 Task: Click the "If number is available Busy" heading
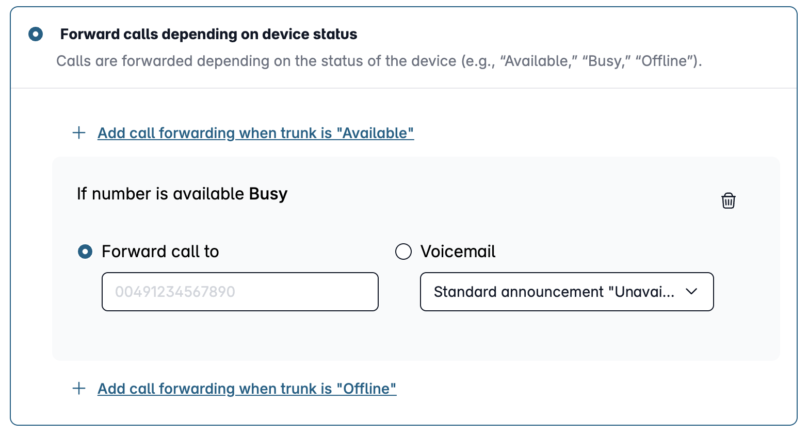click(x=182, y=194)
